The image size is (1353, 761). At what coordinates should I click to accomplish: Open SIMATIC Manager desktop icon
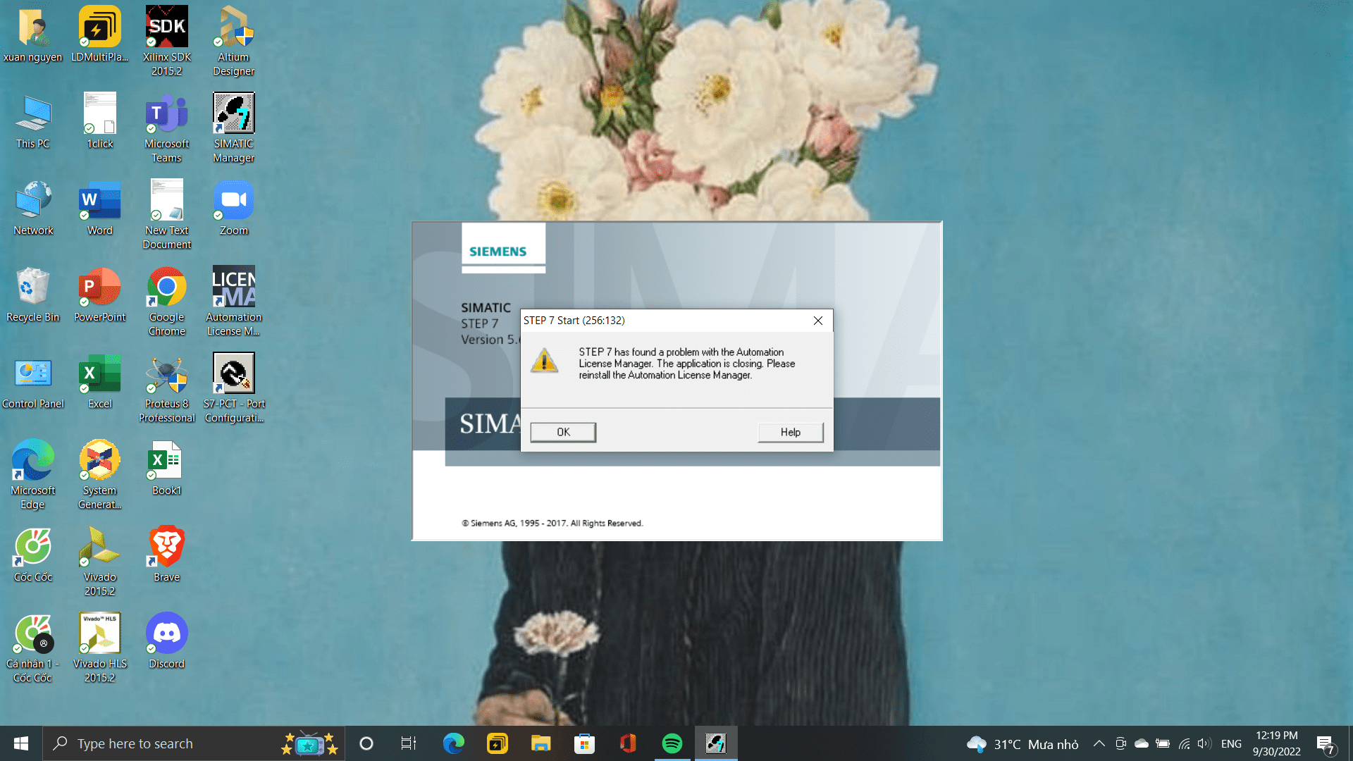coord(233,127)
